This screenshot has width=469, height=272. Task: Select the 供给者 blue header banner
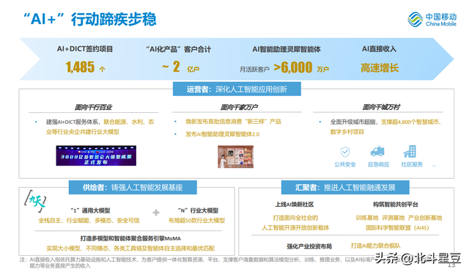click(x=133, y=187)
